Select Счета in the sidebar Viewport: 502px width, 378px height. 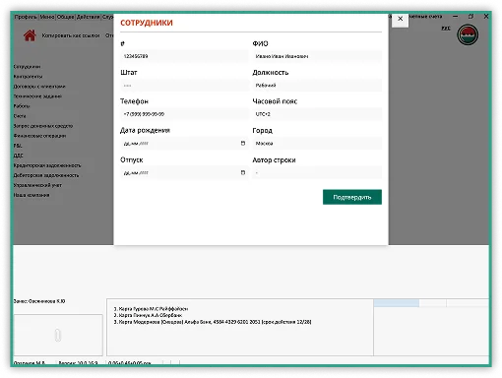tap(20, 116)
